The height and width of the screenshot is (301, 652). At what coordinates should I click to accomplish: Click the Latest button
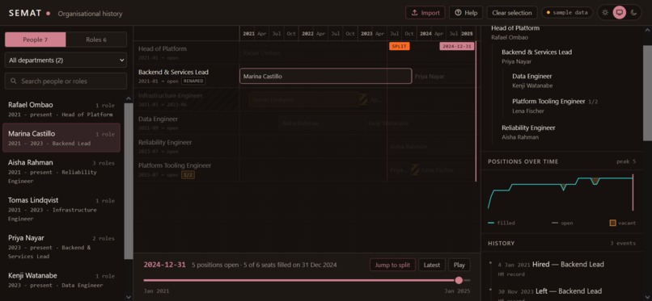432,265
